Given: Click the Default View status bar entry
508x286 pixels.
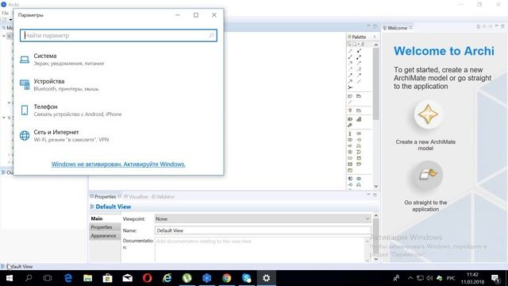Looking at the screenshot, I should click(17, 267).
